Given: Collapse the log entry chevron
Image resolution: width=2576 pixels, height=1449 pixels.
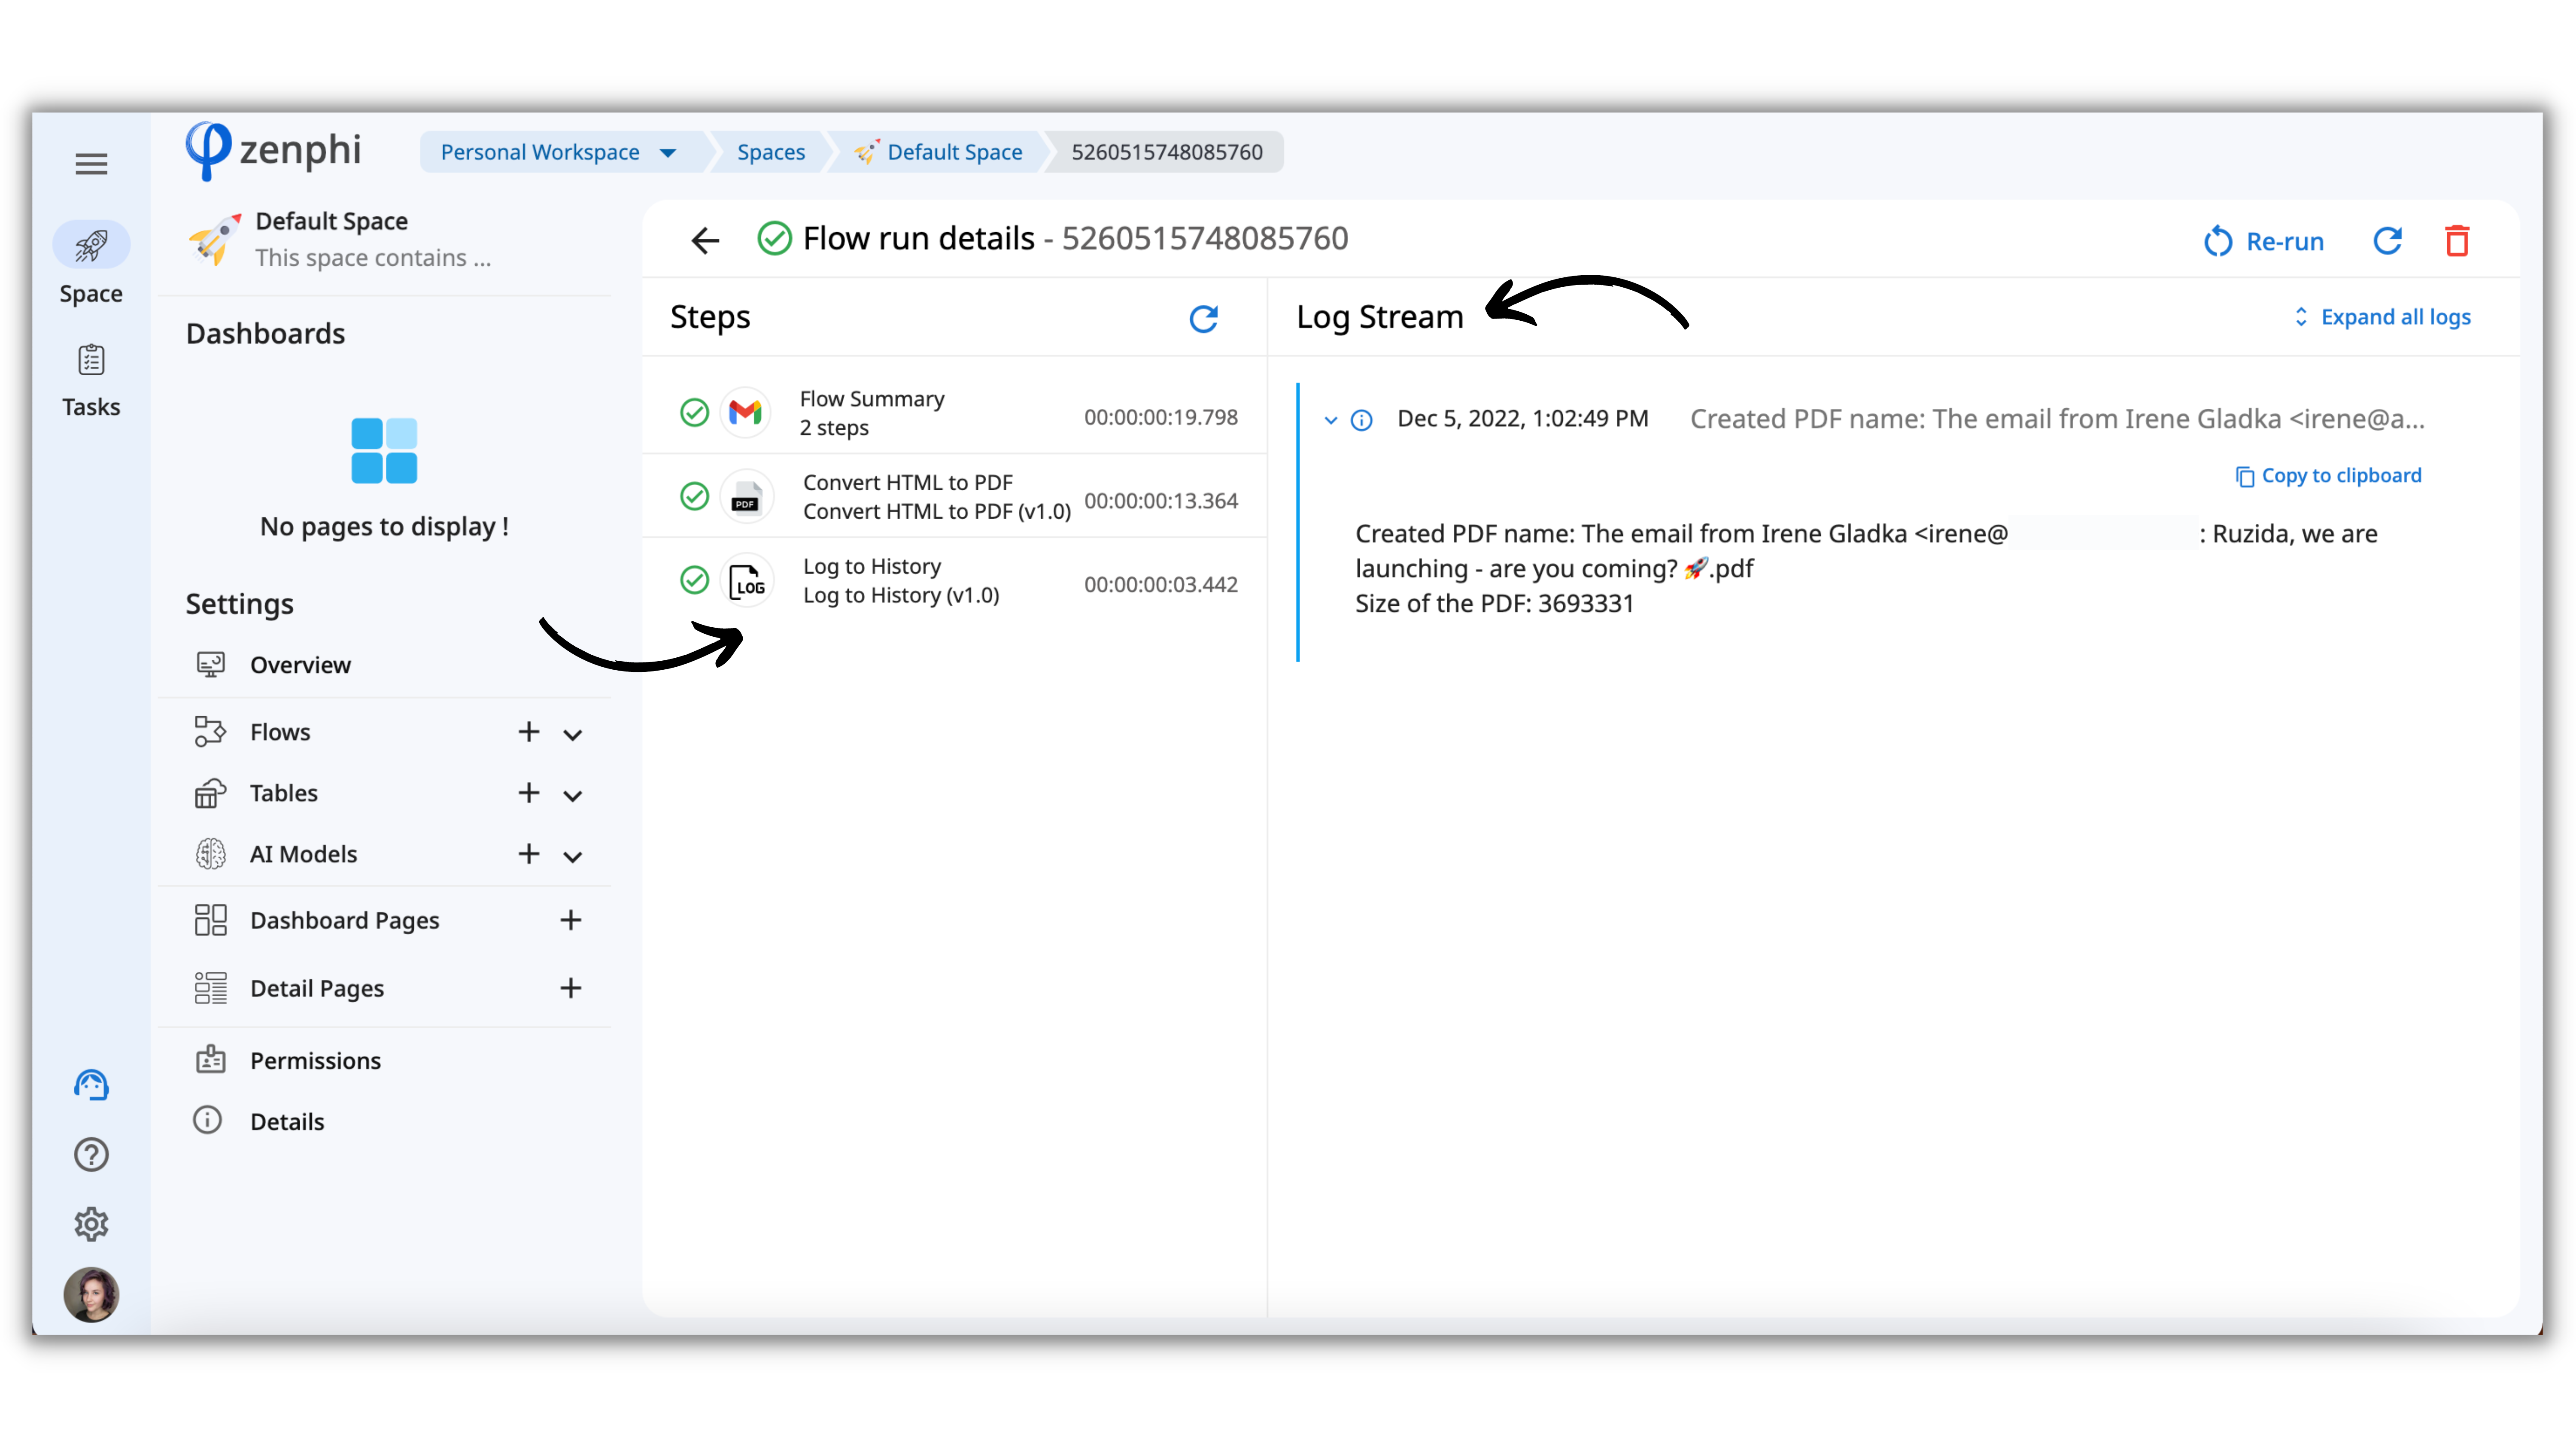Looking at the screenshot, I should (x=1330, y=420).
